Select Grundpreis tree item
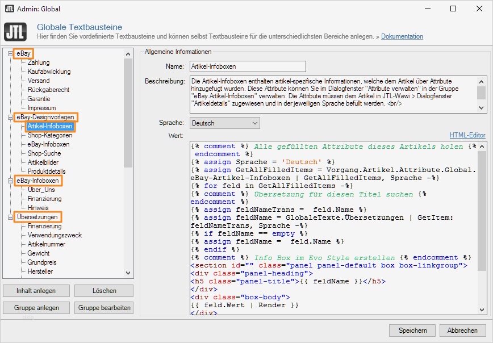 42,262
